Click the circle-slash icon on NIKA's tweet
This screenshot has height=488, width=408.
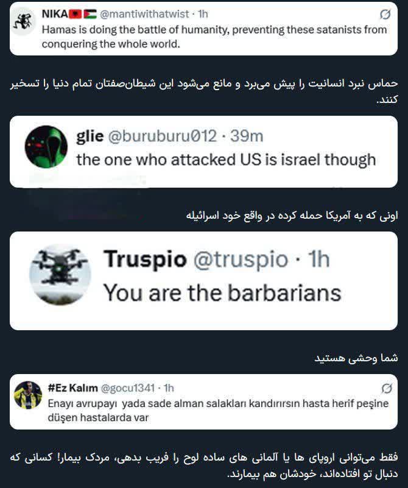(385, 14)
